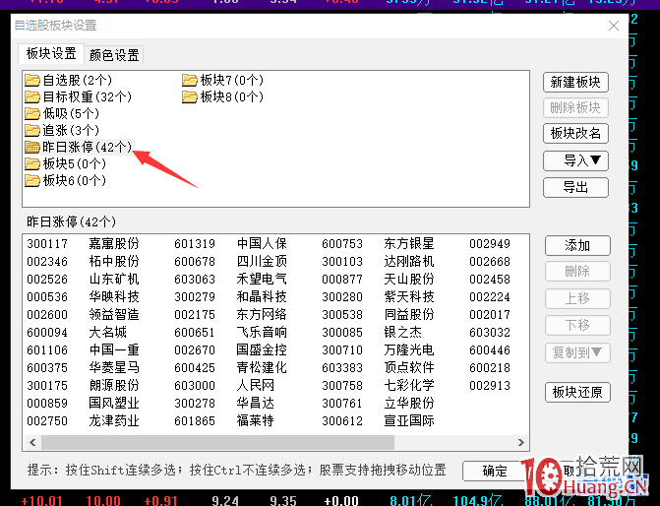Screen dimensions: 660x506
Task: Click the stock list left scroll arrow
Action: (32, 442)
